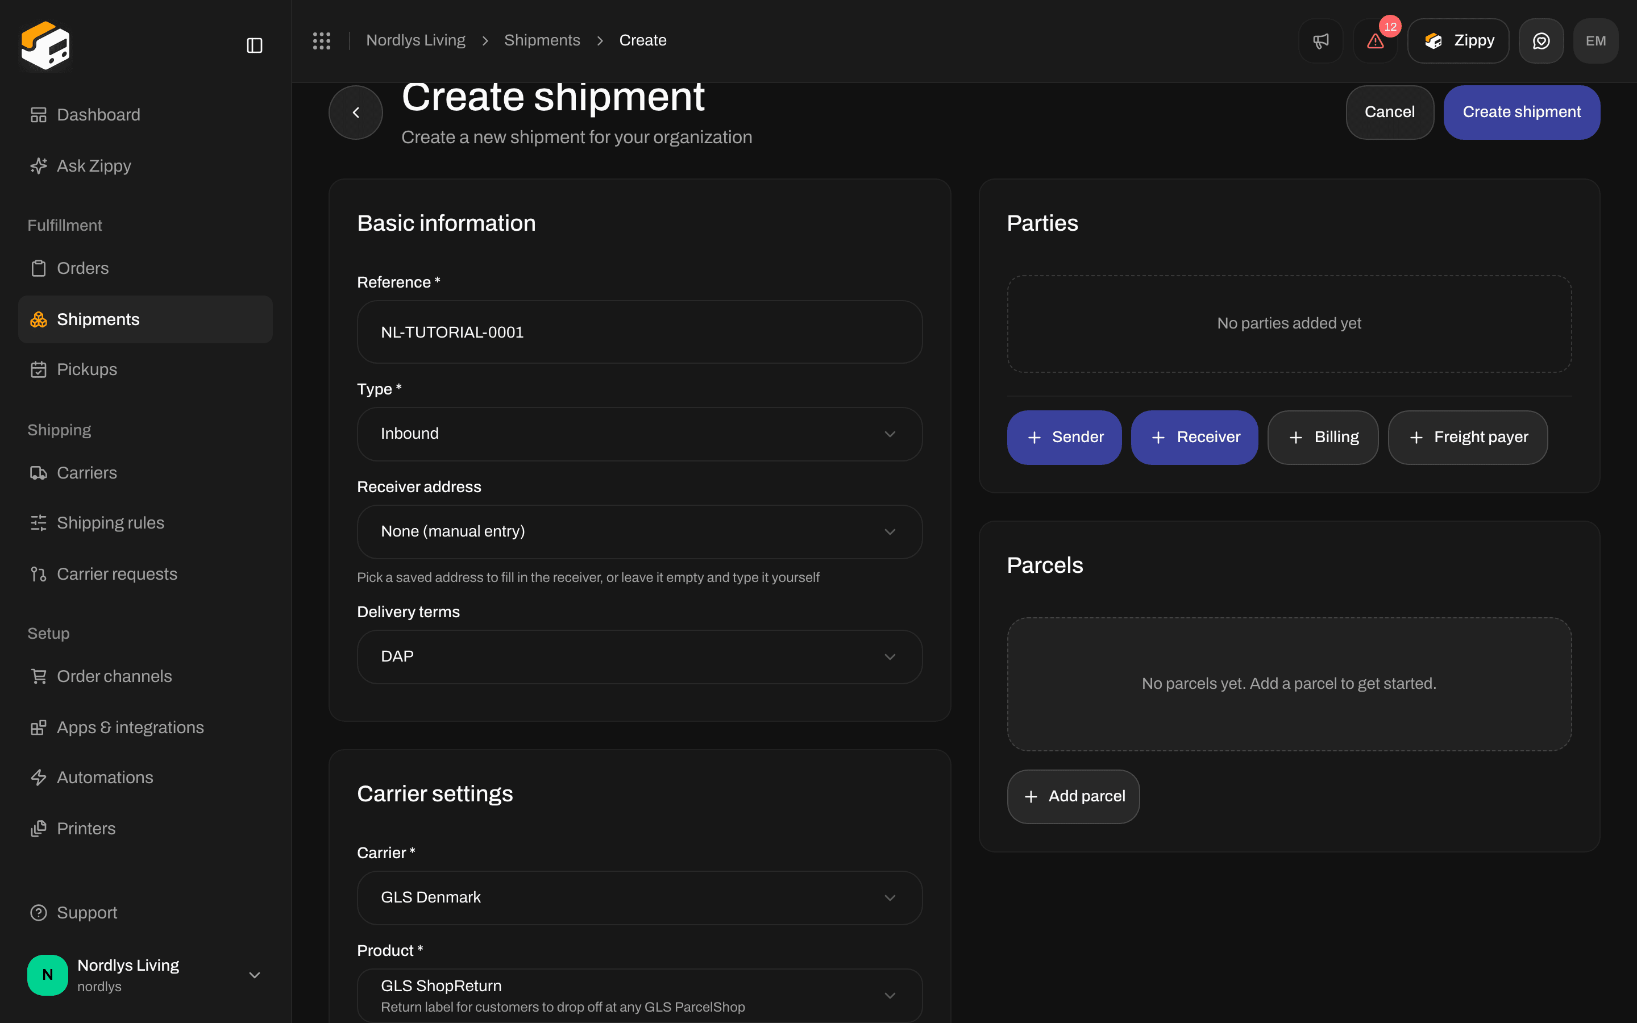Open the EM user avatar menu
The height and width of the screenshot is (1023, 1637).
pyautogui.click(x=1596, y=40)
